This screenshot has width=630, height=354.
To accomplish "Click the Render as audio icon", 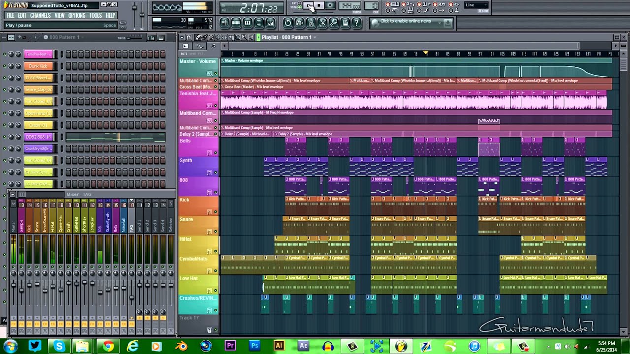I will click(311, 23).
